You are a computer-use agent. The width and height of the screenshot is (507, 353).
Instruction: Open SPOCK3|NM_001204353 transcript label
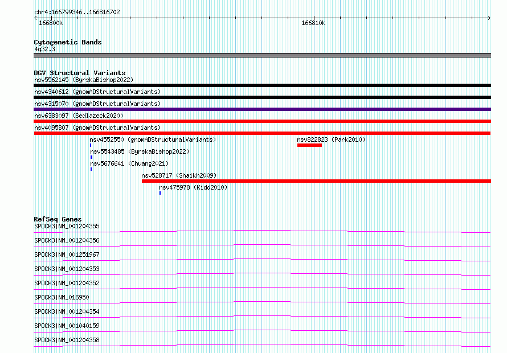coord(67,269)
